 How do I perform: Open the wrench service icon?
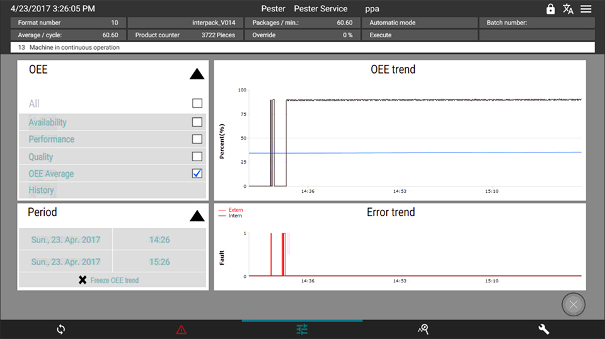[x=544, y=329]
